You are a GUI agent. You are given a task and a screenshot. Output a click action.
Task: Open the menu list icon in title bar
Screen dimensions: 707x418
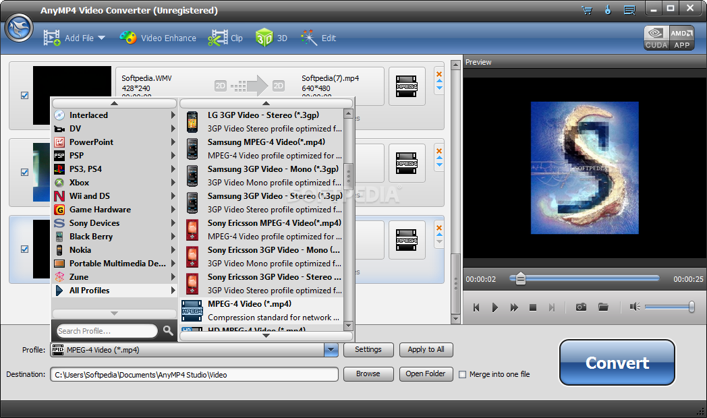[x=629, y=10]
